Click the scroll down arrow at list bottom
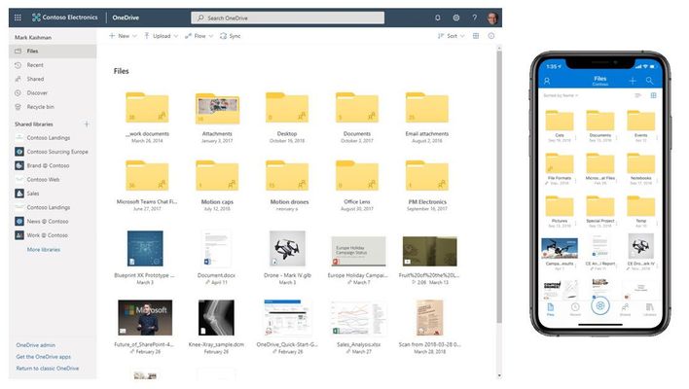Viewport: 689px width, 389px height. coord(499,375)
